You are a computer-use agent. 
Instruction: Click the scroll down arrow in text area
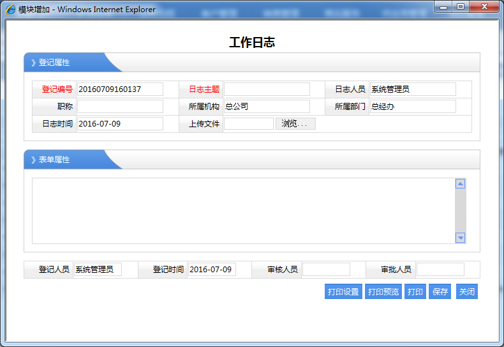[460, 238]
